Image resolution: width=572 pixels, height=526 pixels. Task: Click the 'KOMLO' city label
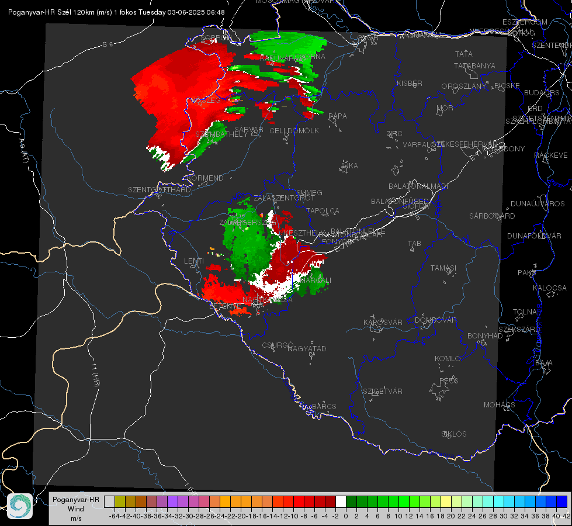(448, 359)
